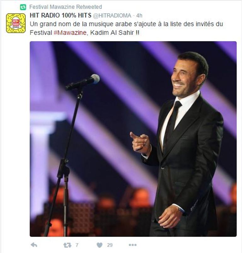Click the like count 29
The height and width of the screenshot is (253, 242).
coord(110,245)
